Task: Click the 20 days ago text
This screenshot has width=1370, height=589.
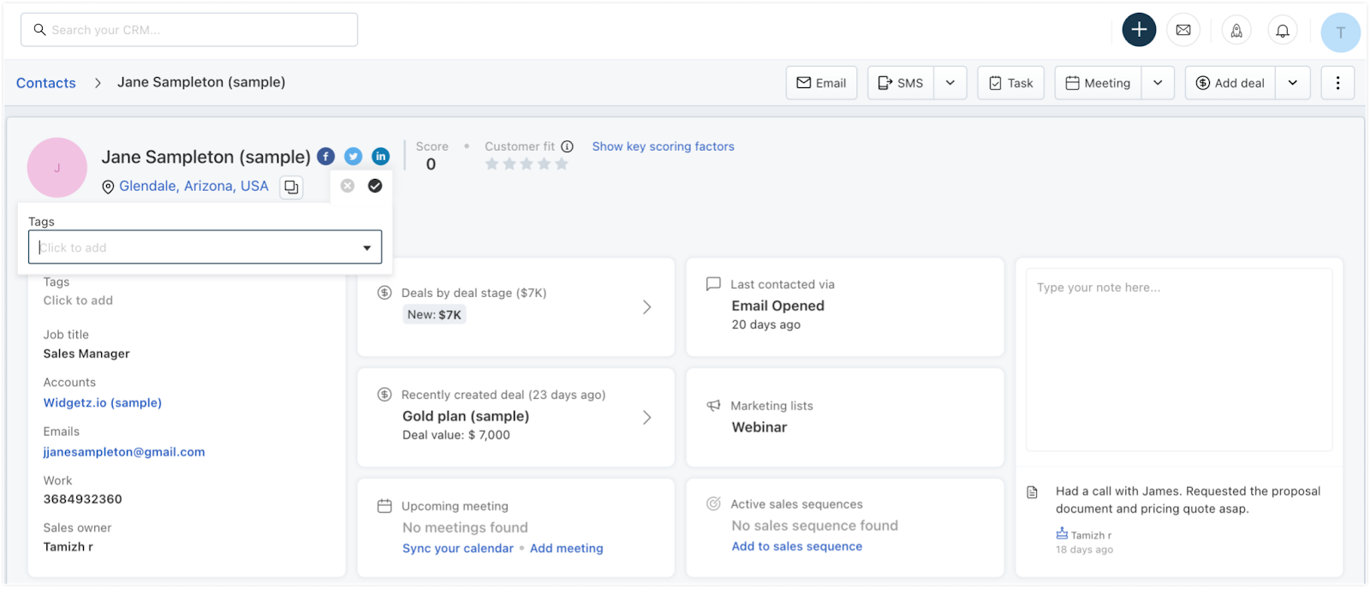Action: 765,324
